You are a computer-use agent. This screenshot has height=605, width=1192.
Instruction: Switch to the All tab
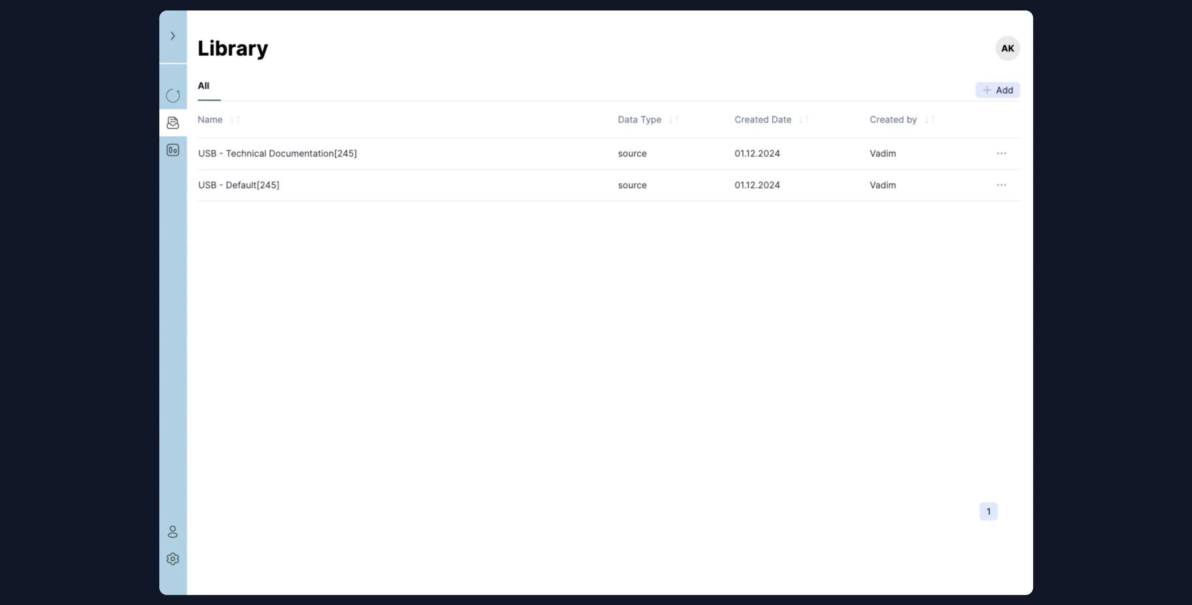[203, 86]
